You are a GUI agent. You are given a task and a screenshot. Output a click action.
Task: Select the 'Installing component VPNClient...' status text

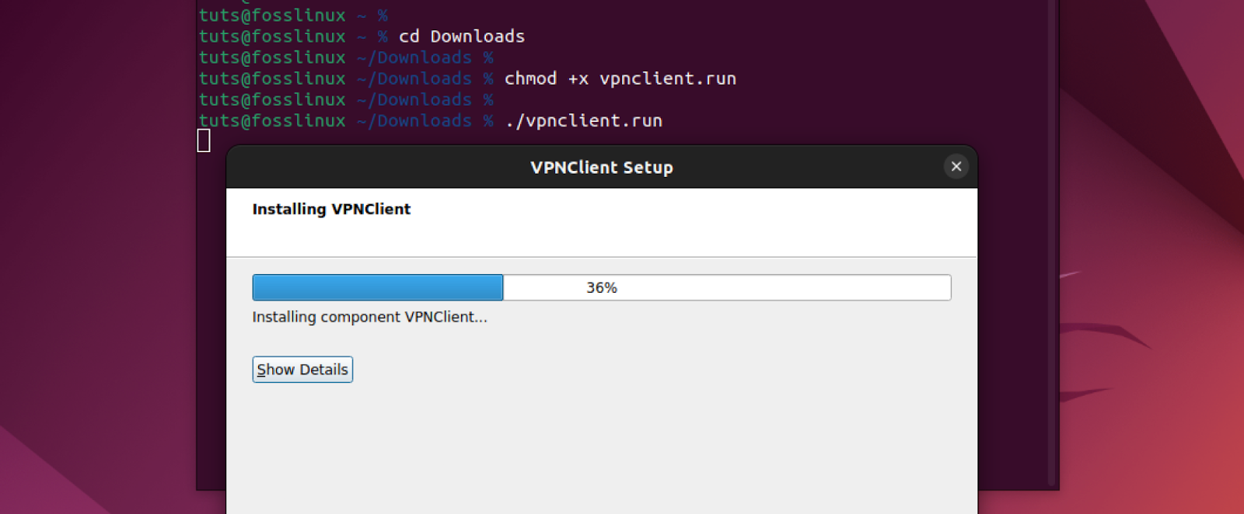pos(369,317)
